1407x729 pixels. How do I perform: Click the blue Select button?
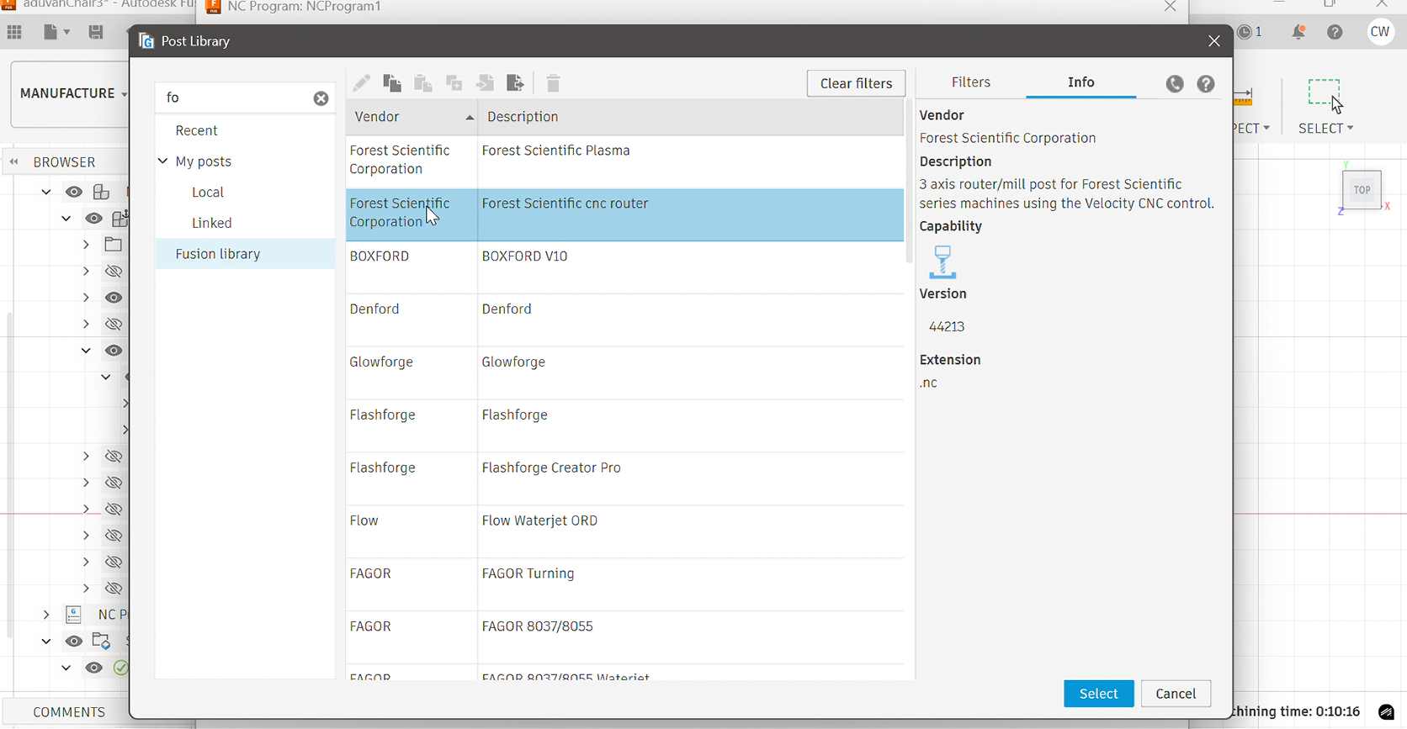click(x=1098, y=694)
